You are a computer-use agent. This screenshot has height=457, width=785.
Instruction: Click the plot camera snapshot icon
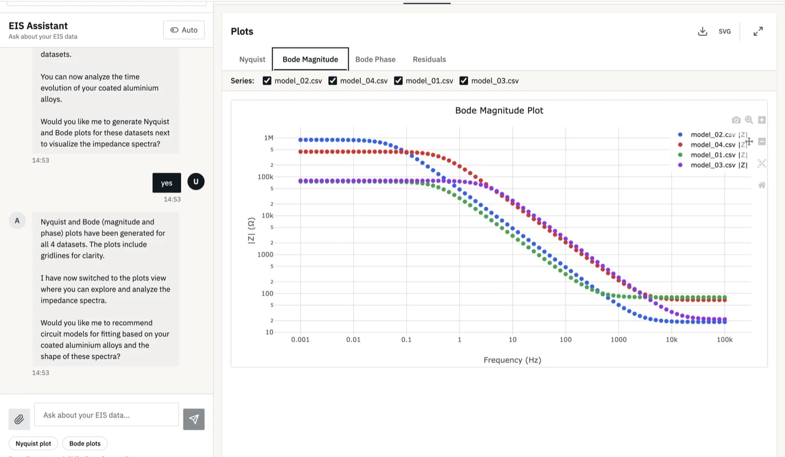pyautogui.click(x=736, y=120)
